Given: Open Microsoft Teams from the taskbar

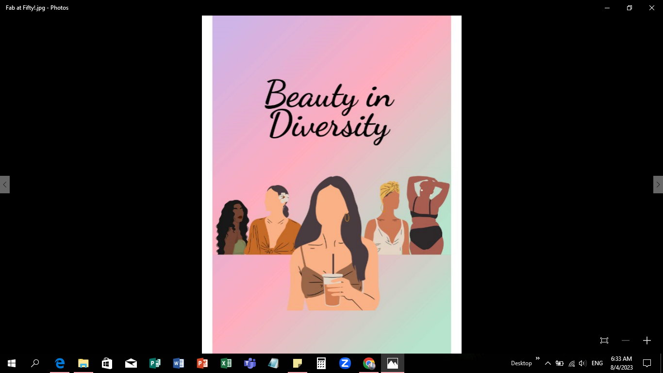Looking at the screenshot, I should (x=250, y=363).
